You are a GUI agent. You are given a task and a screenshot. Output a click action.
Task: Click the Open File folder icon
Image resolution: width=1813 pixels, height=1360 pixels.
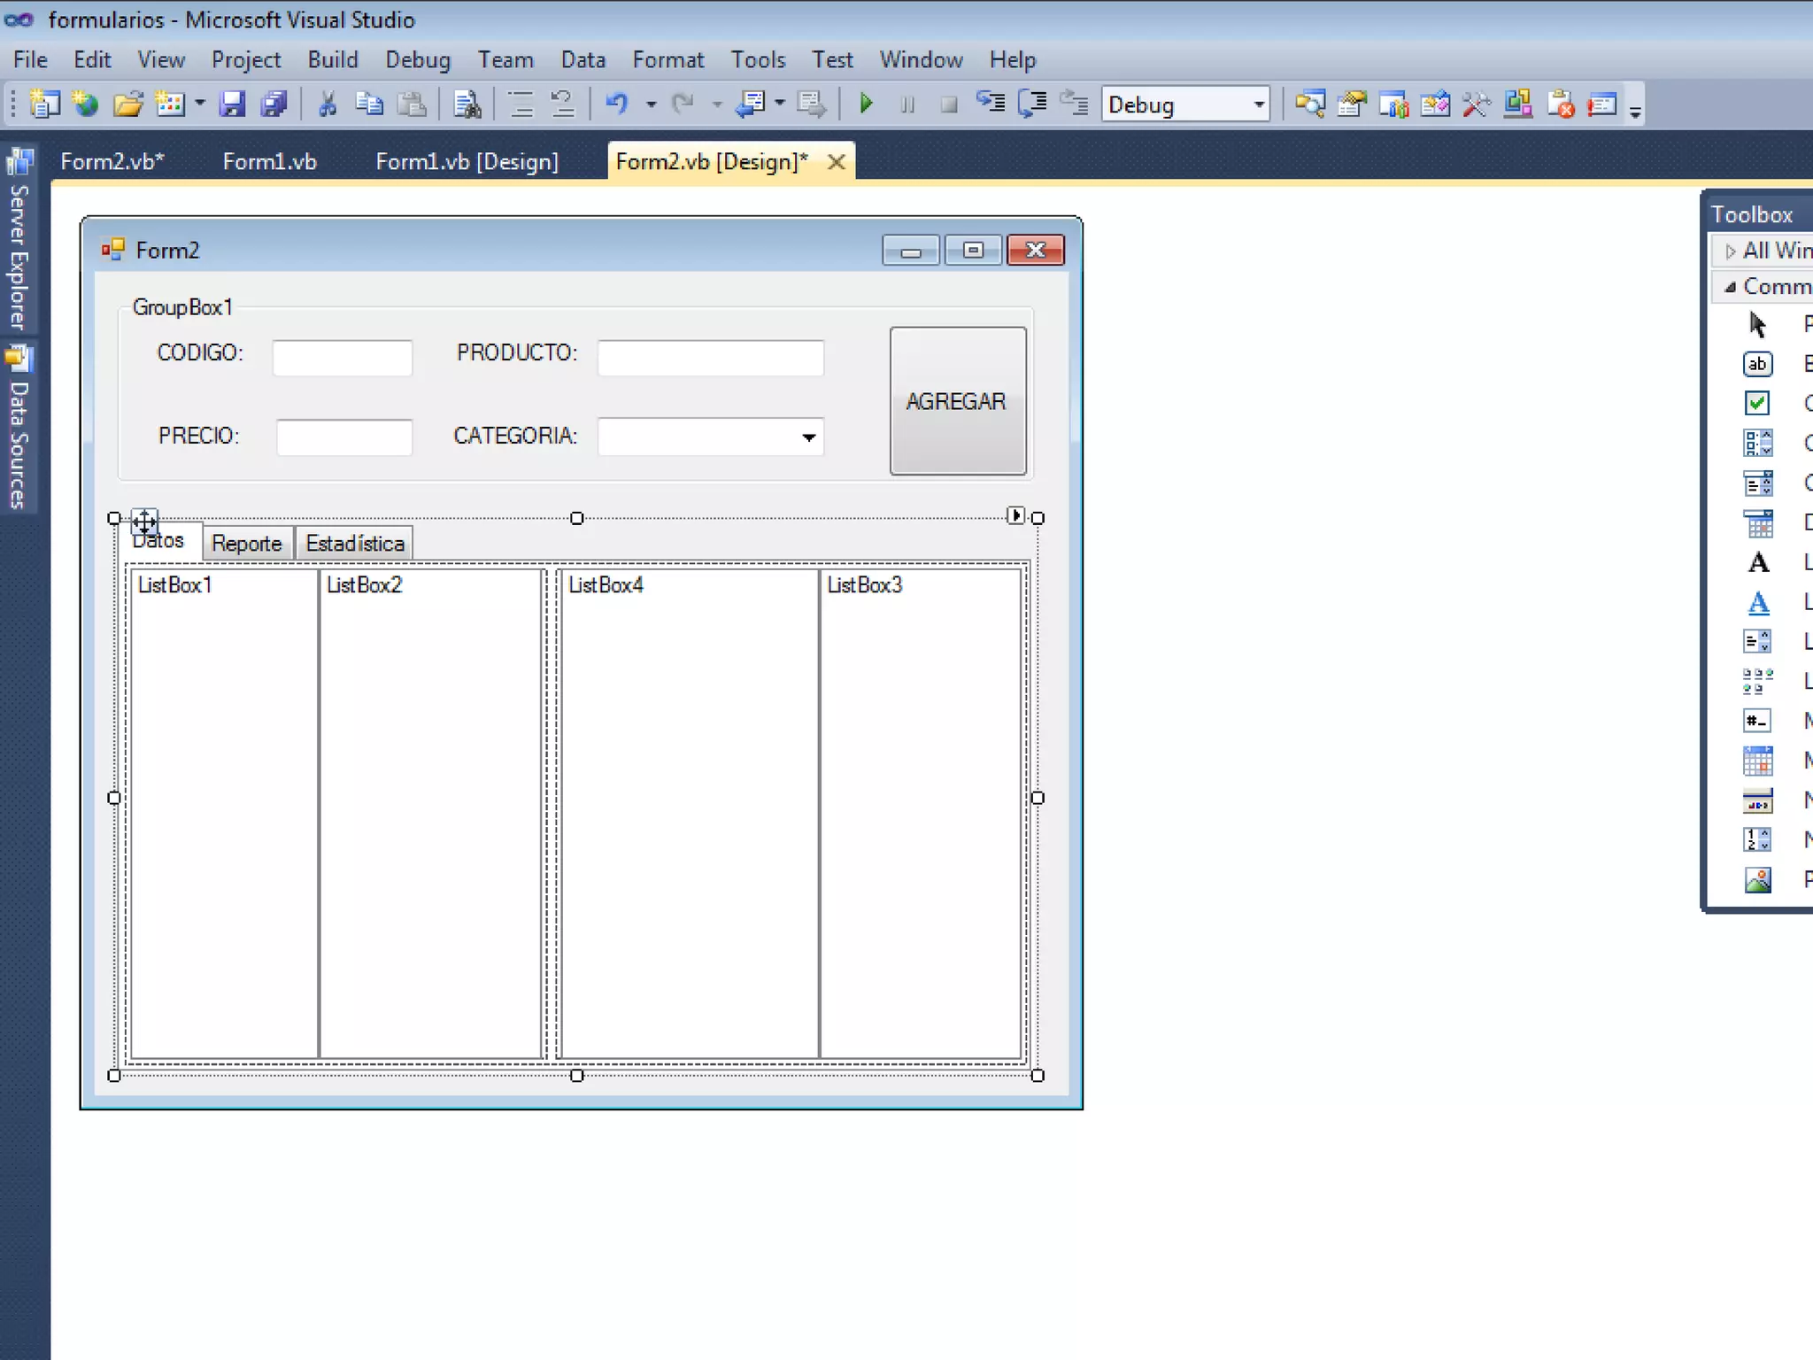[127, 104]
